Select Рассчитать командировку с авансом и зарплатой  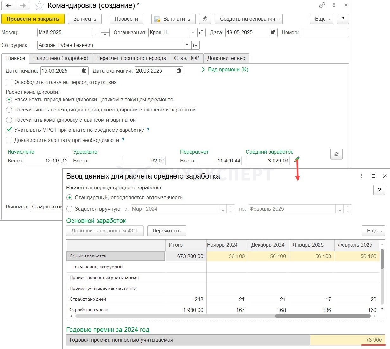[x=9, y=120]
